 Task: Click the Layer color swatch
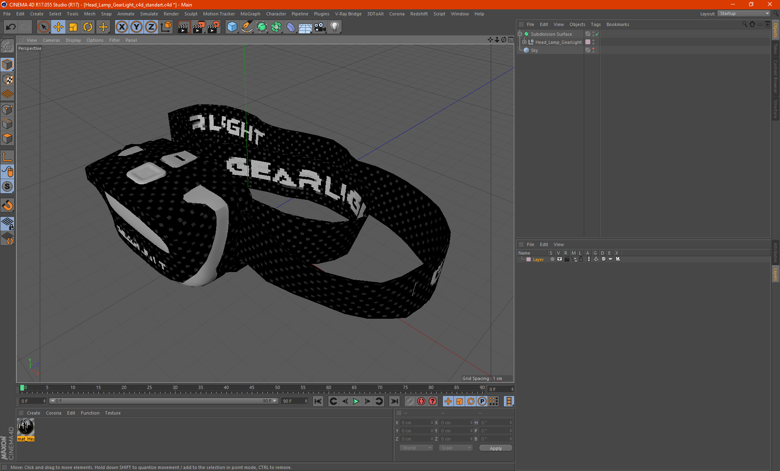[x=529, y=259]
